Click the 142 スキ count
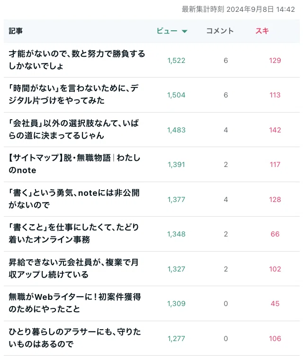 [275, 130]
